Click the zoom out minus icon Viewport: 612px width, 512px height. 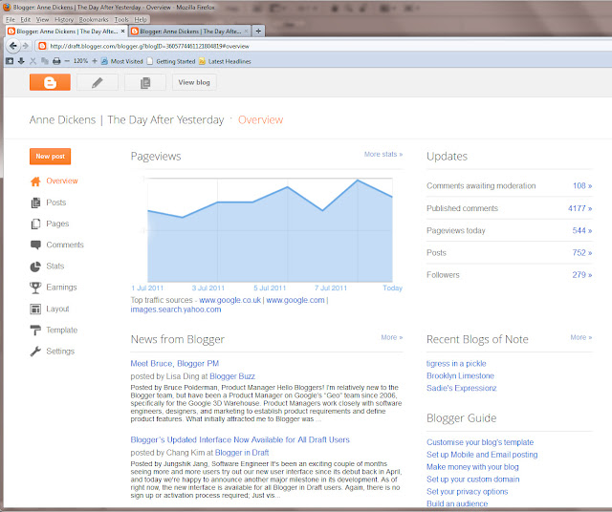[67, 61]
